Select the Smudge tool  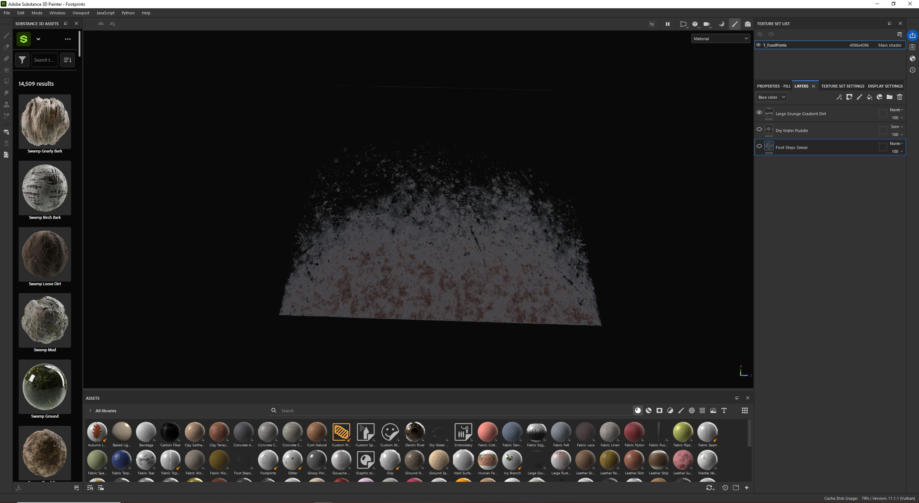tap(6, 92)
